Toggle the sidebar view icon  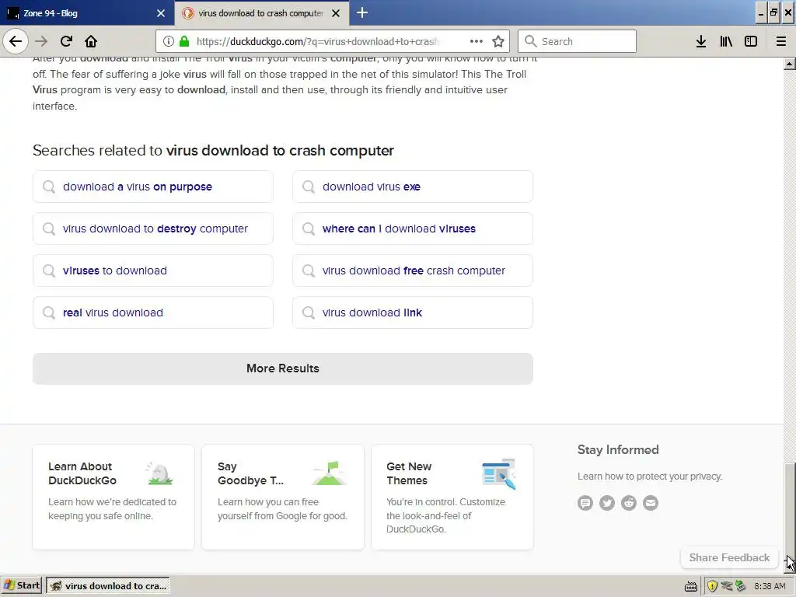tap(751, 41)
